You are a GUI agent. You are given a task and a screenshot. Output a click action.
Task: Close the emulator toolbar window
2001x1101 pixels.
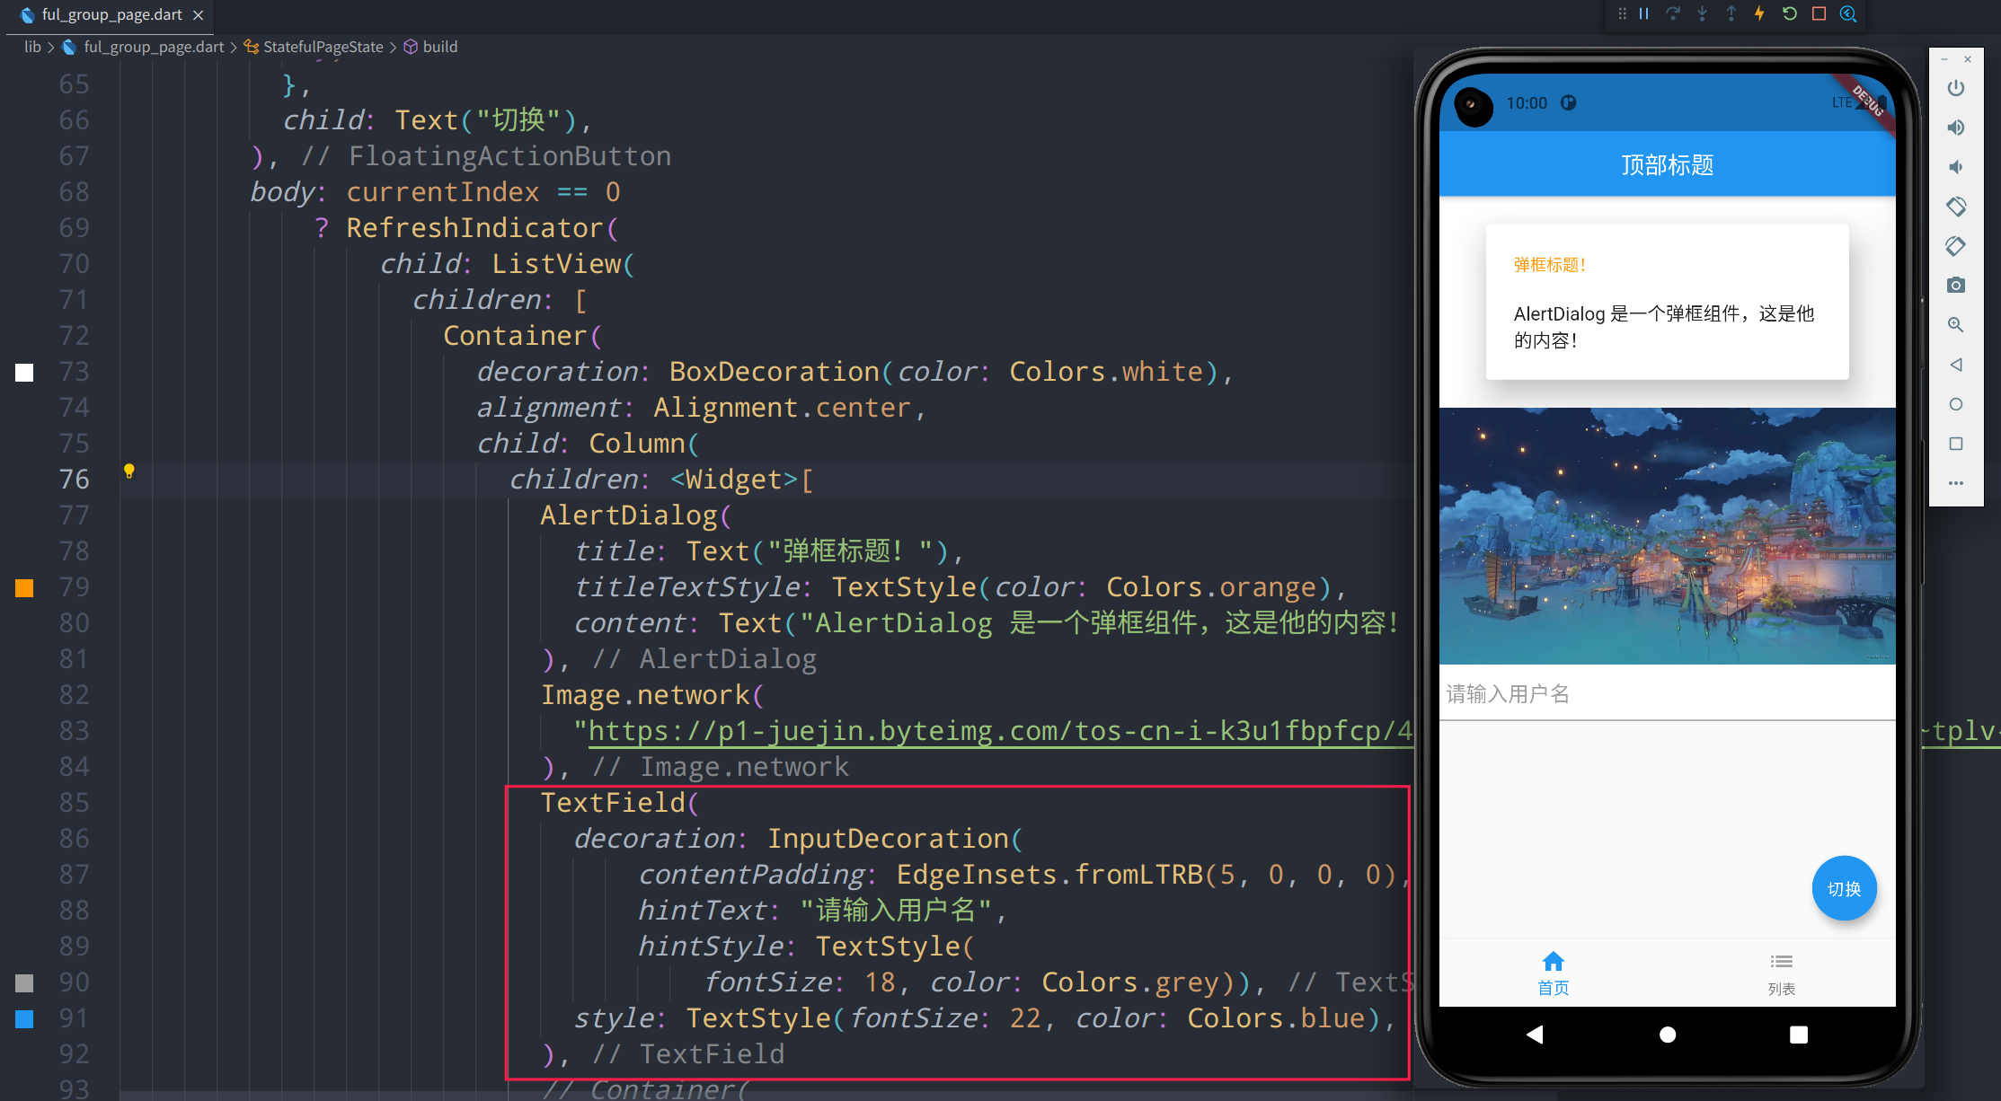(x=1968, y=59)
